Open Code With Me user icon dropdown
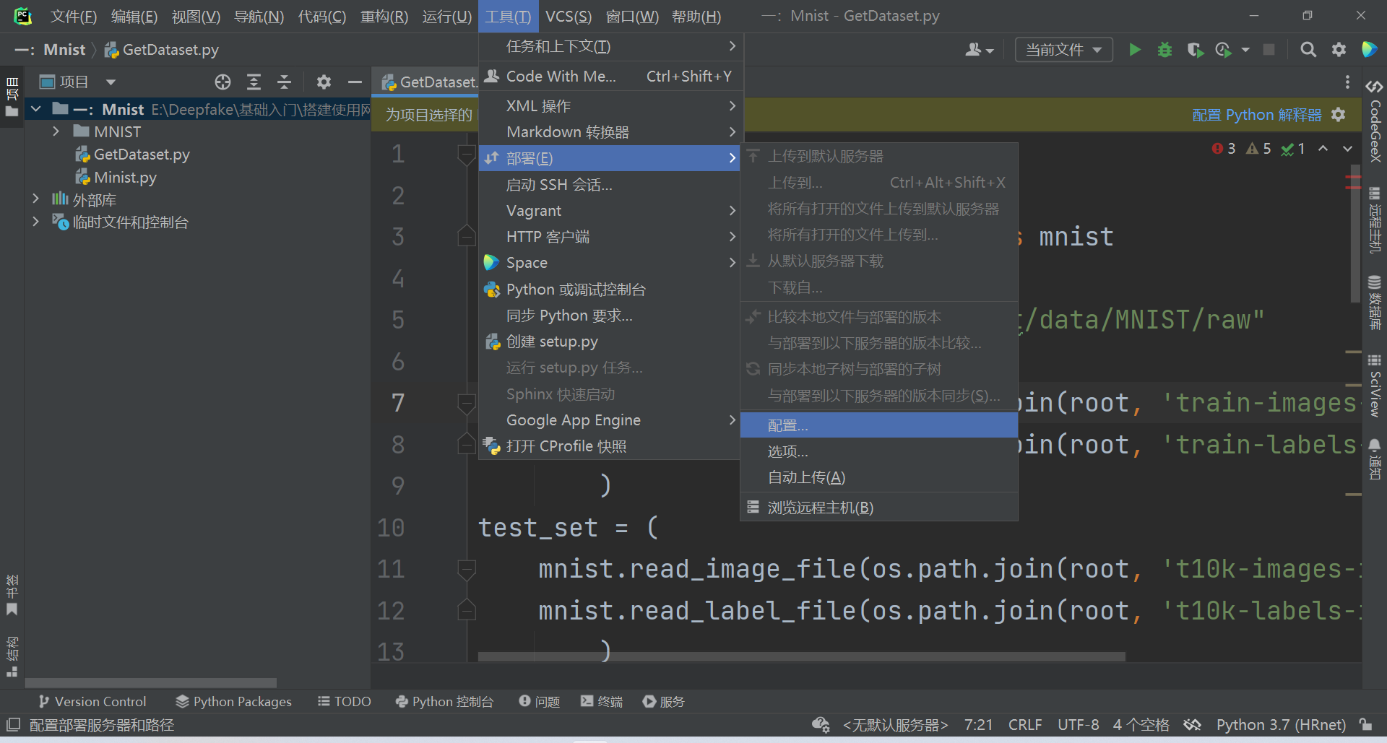This screenshot has height=743, width=1387. [980, 49]
